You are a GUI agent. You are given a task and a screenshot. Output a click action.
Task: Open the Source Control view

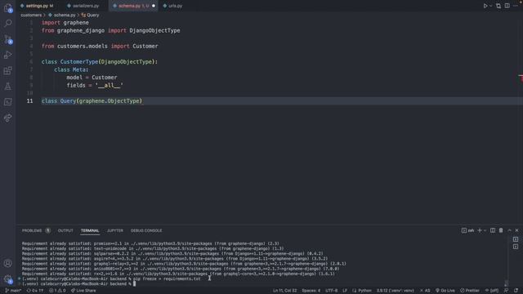click(x=7, y=39)
